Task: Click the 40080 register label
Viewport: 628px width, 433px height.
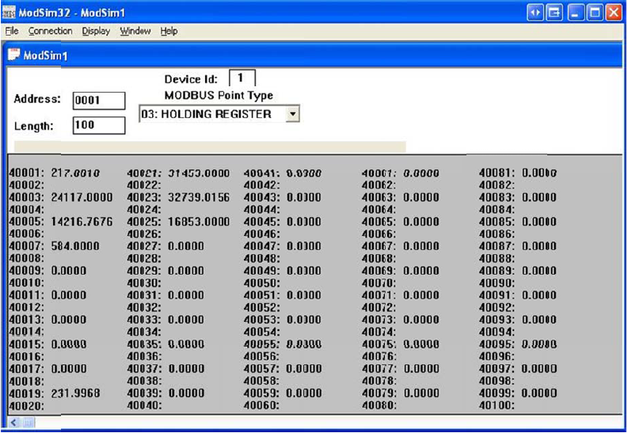Action: coord(379,405)
